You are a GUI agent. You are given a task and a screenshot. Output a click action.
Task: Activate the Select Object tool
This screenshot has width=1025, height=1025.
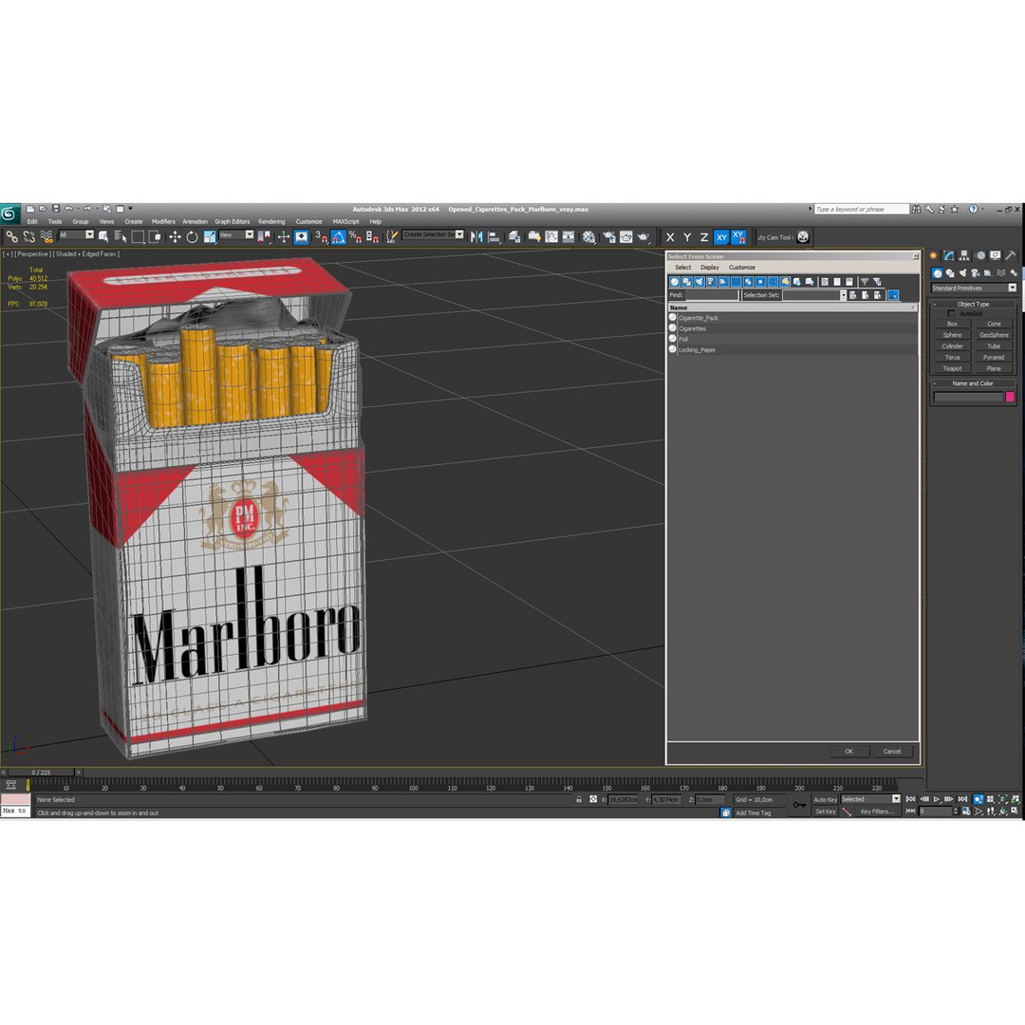(x=103, y=236)
